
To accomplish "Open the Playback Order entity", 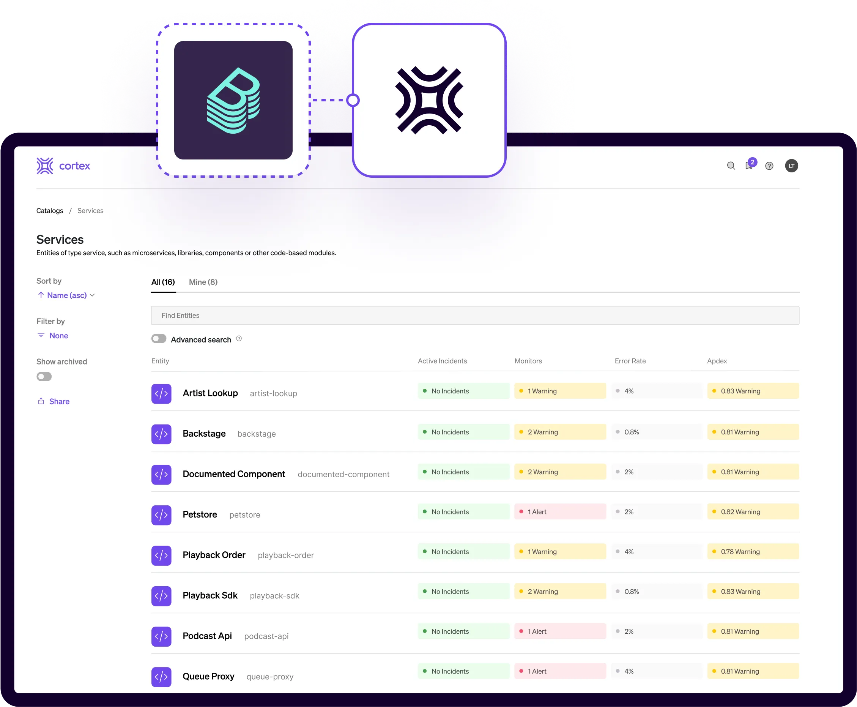I will 214,555.
